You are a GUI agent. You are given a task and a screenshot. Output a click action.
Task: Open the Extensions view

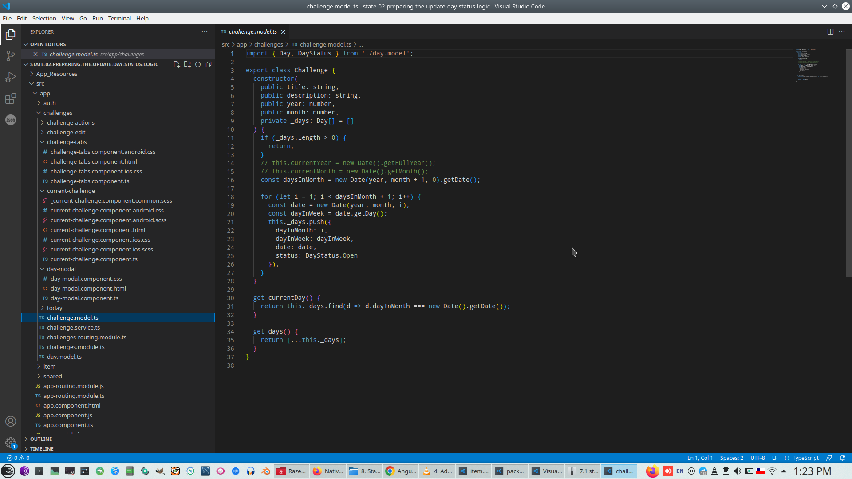point(11,98)
